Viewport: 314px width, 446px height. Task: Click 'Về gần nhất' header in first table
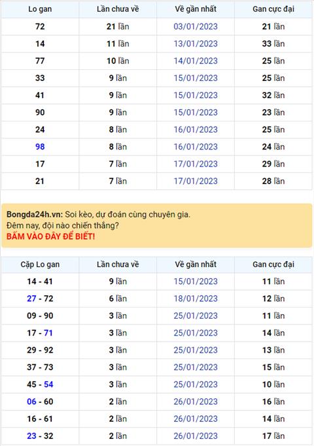(x=196, y=9)
